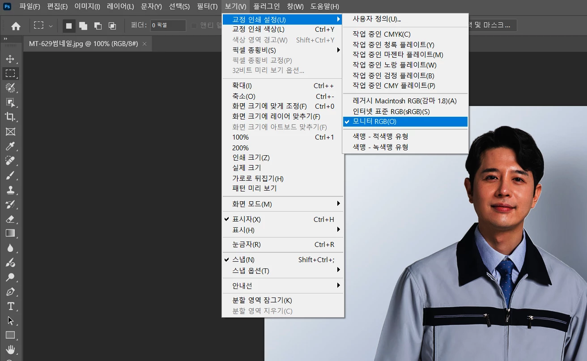Select the Brush tool
Screen dimensions: 587x361
[x=10, y=175]
